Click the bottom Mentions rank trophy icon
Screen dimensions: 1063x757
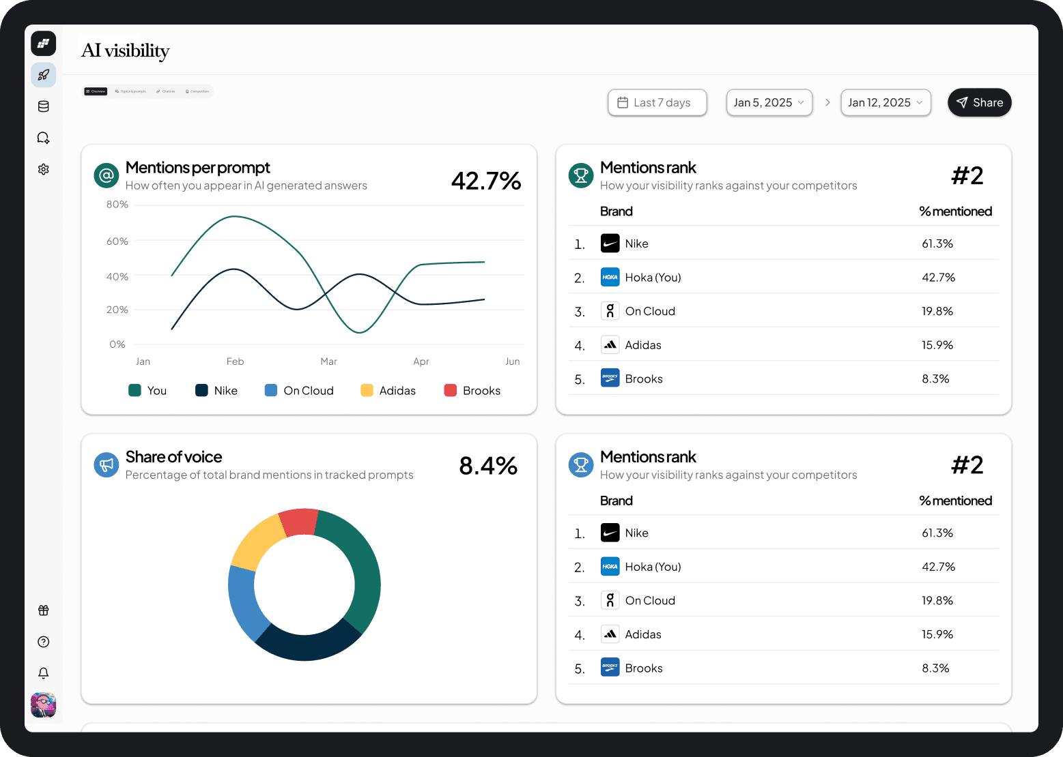(x=581, y=465)
